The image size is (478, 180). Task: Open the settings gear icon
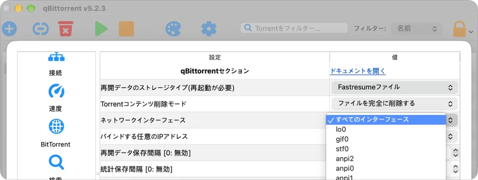tap(209, 29)
